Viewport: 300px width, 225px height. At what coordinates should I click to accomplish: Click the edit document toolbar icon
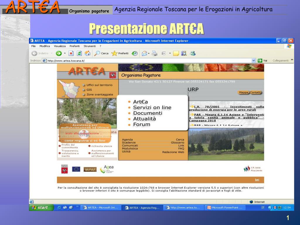164,53
